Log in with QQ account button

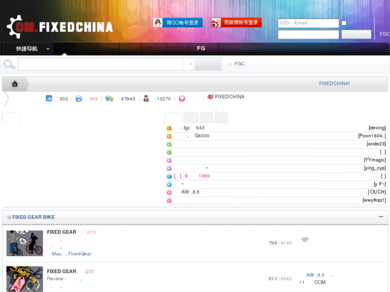[x=178, y=23]
